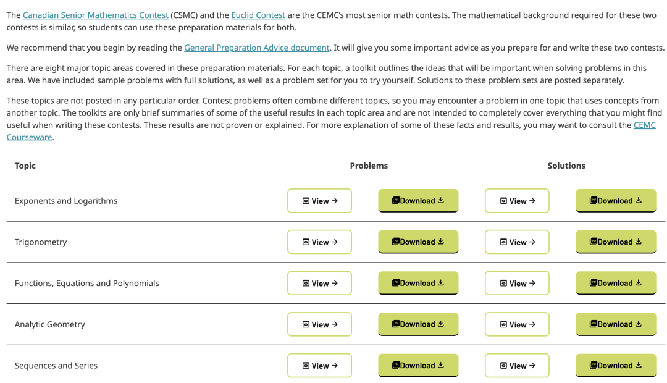View Functions, Equations and Polynomials solutions
The height and width of the screenshot is (383, 667).
click(x=517, y=284)
